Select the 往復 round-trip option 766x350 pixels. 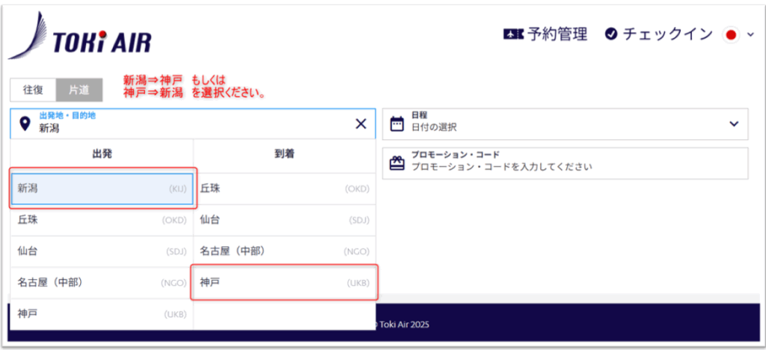(x=33, y=90)
